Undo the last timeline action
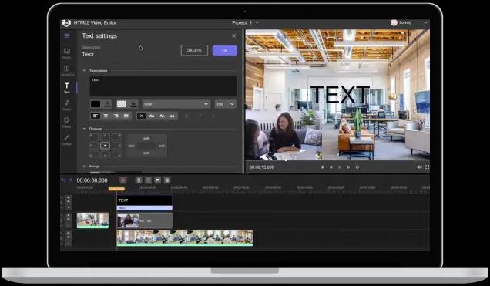The height and width of the screenshot is (286, 490). click(63, 180)
